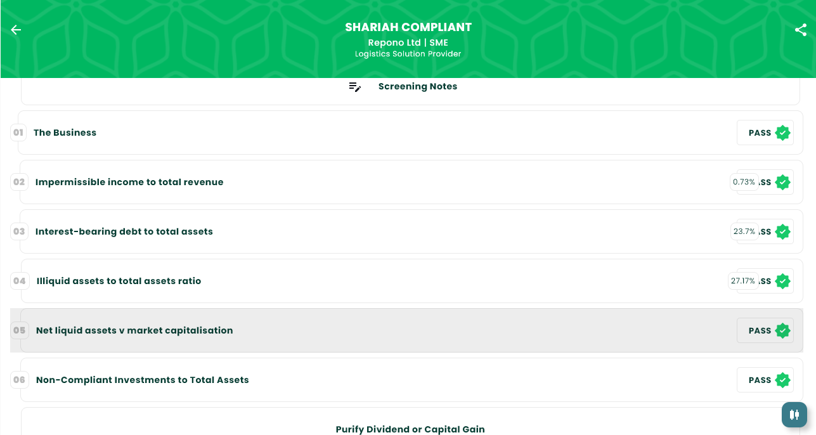This screenshot has width=816, height=435.
Task: Open the Screening Notes section
Action: pyautogui.click(x=417, y=86)
